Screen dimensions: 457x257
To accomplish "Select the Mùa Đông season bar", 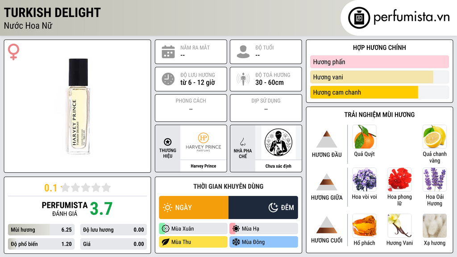I will (x=264, y=242).
